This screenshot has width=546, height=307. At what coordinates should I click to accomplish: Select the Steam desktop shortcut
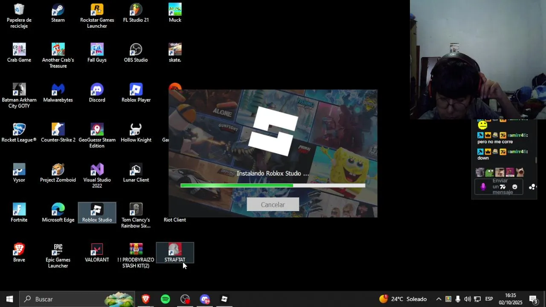pyautogui.click(x=58, y=13)
